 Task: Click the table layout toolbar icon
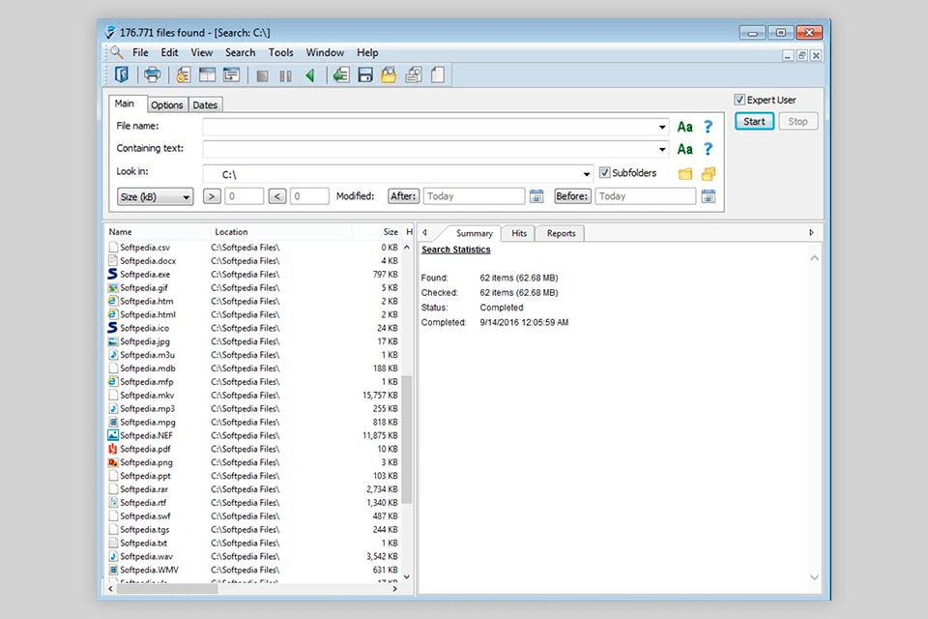click(207, 74)
